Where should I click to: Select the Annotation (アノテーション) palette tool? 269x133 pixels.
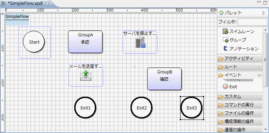point(241,48)
